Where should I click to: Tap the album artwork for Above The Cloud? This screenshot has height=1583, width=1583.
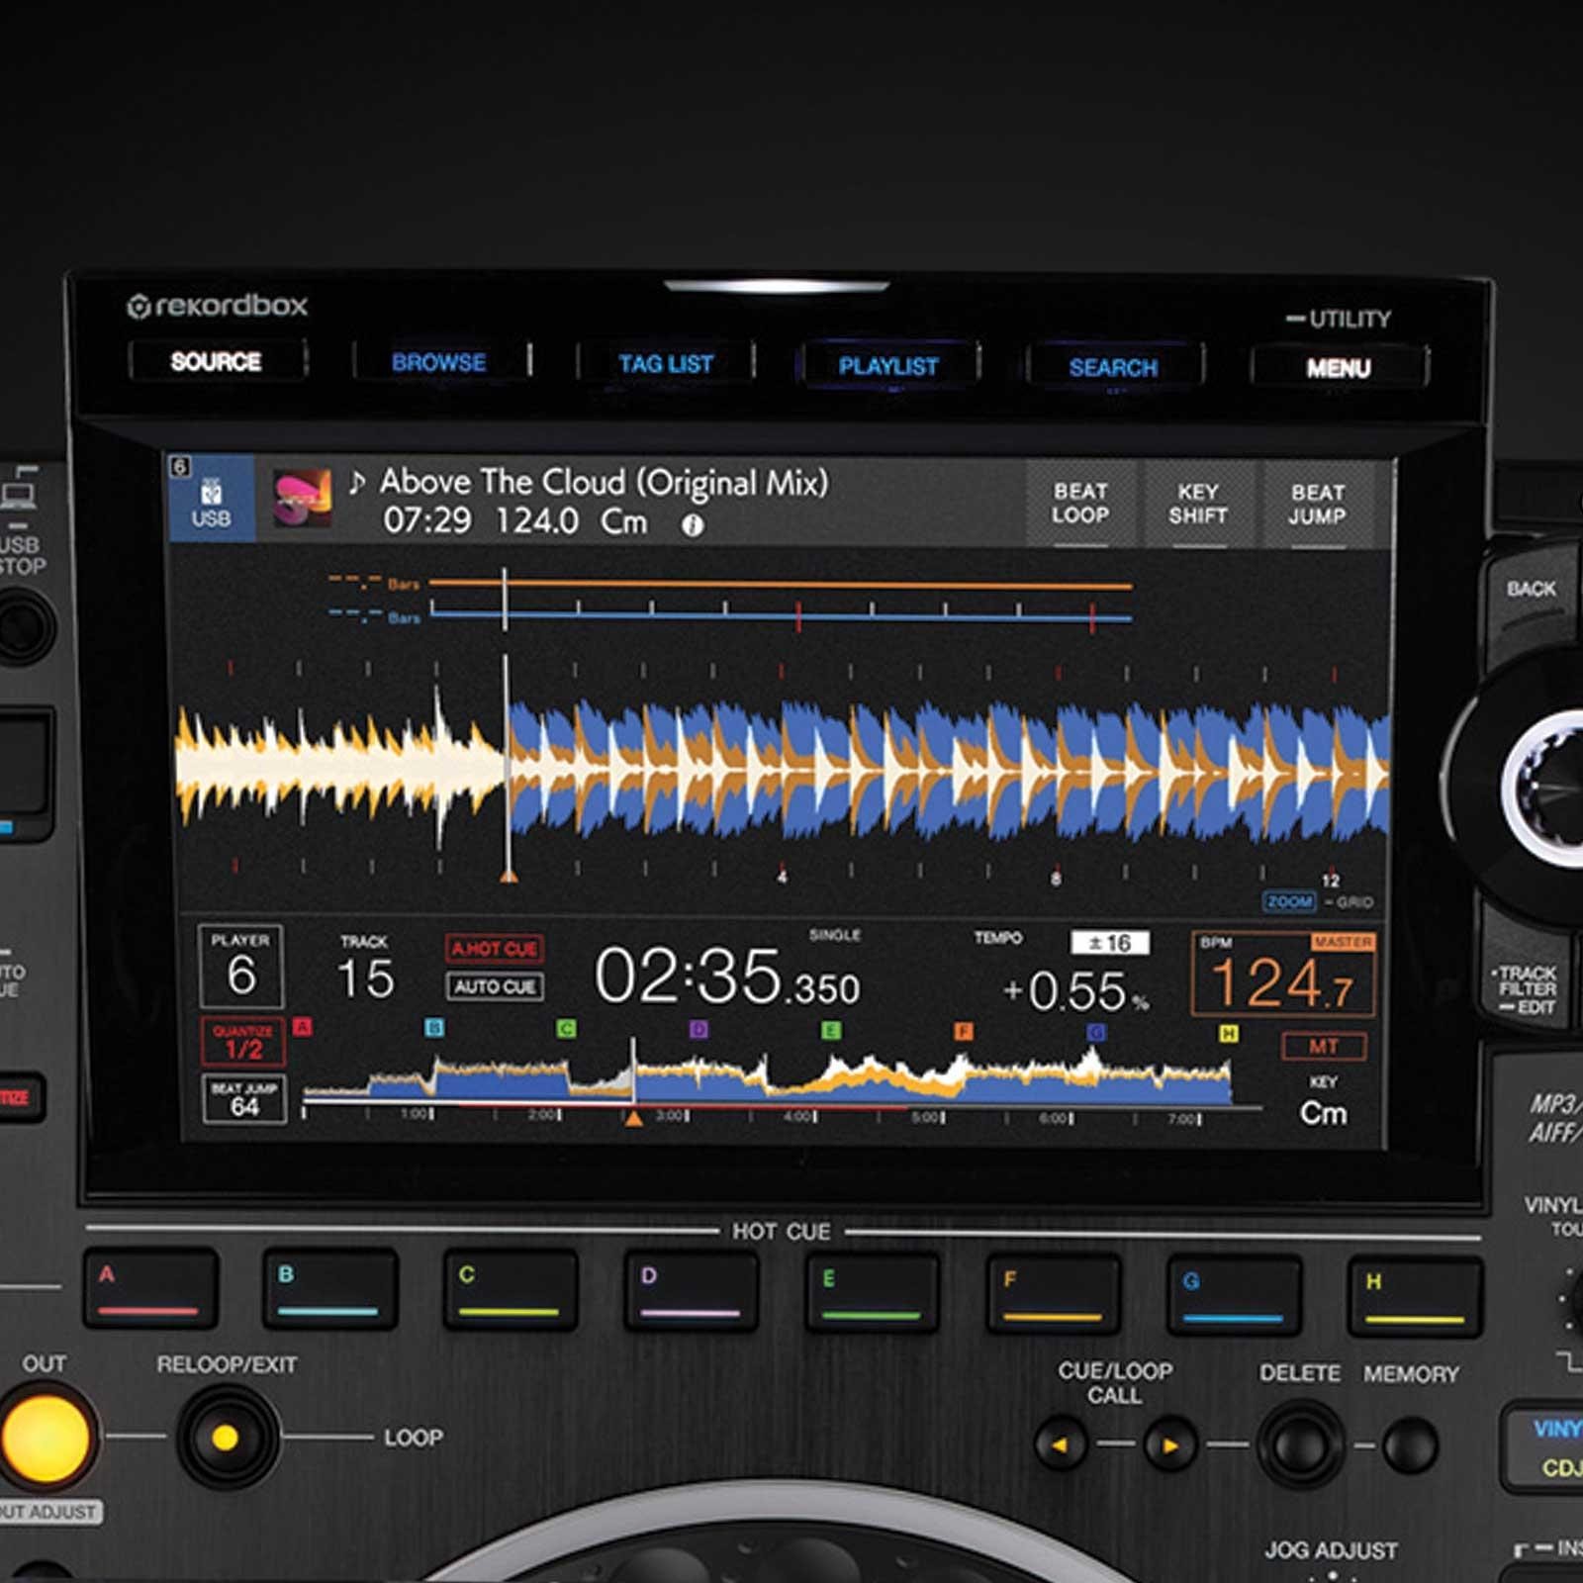coord(302,498)
